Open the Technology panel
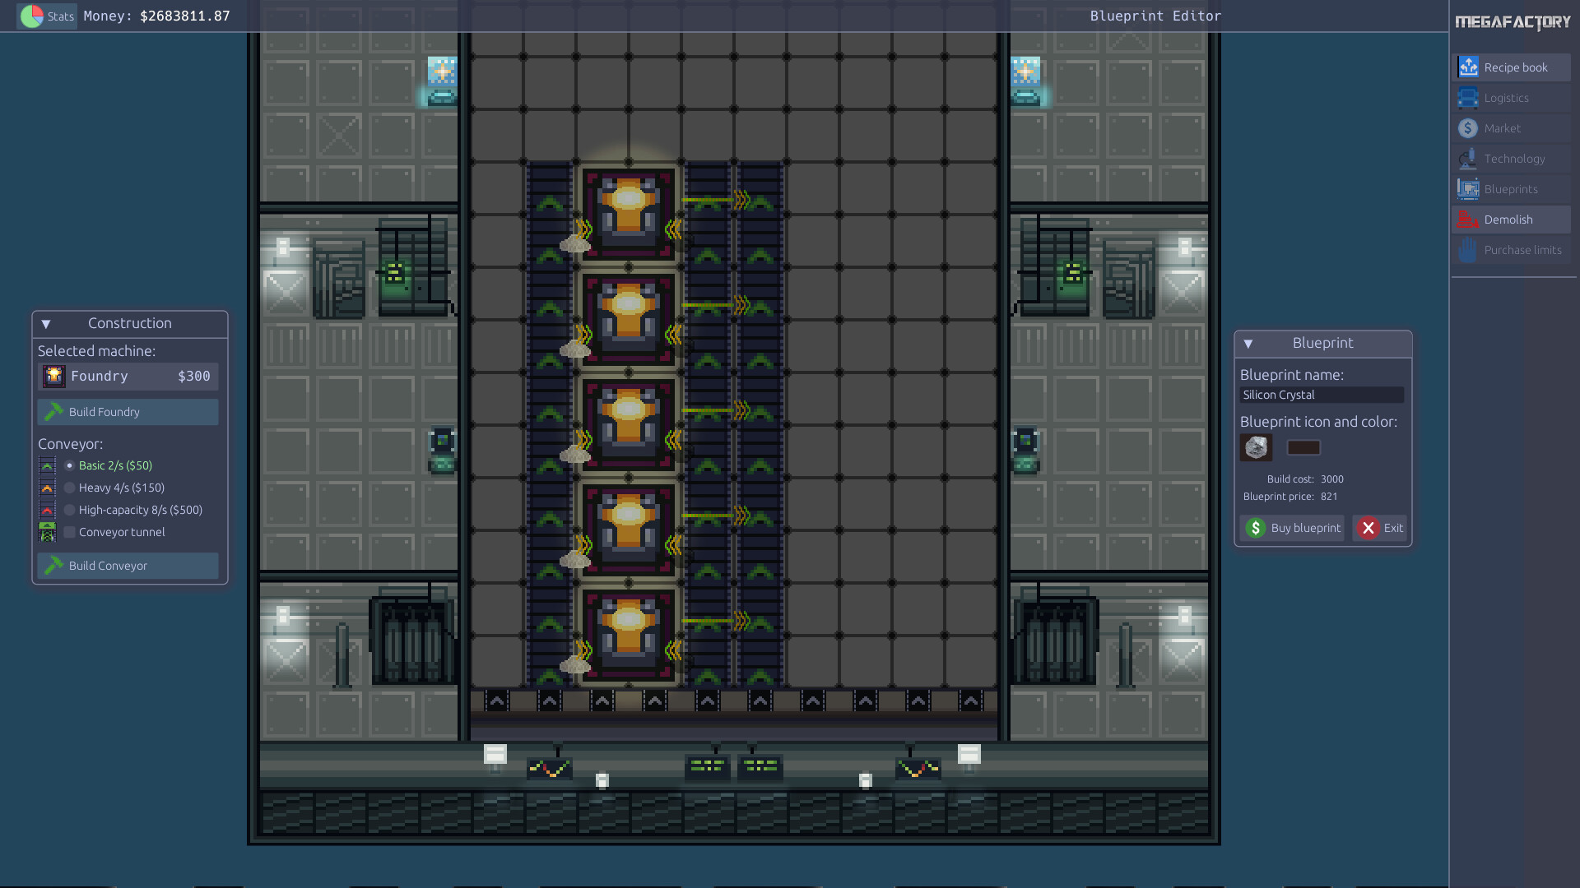Image resolution: width=1580 pixels, height=888 pixels. click(1514, 158)
